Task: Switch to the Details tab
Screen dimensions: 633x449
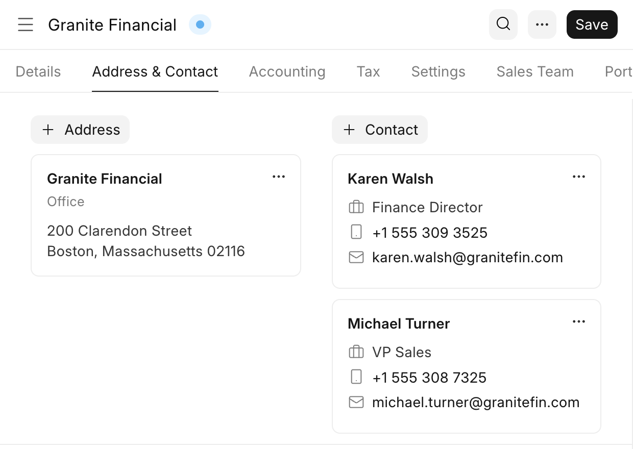Action: coord(38,71)
